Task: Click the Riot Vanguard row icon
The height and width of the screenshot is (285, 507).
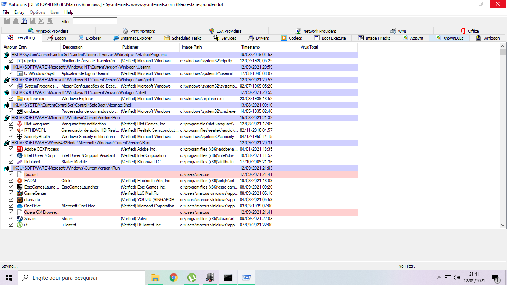Action: (20, 124)
